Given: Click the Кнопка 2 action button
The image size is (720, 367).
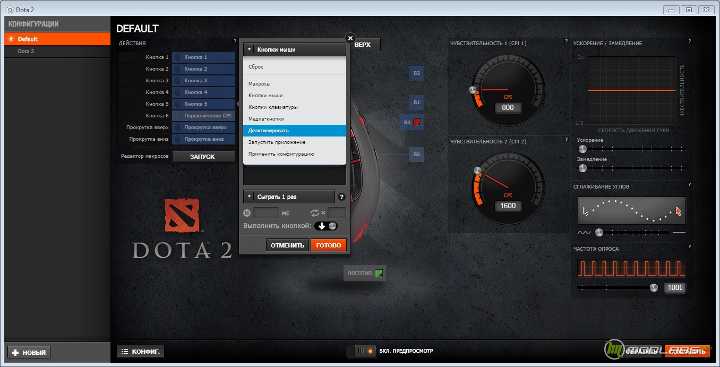Looking at the screenshot, I should pos(203,69).
